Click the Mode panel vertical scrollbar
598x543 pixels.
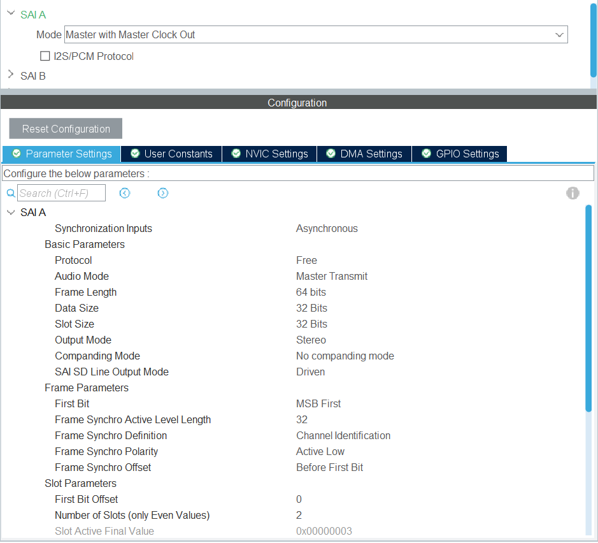pos(594,40)
